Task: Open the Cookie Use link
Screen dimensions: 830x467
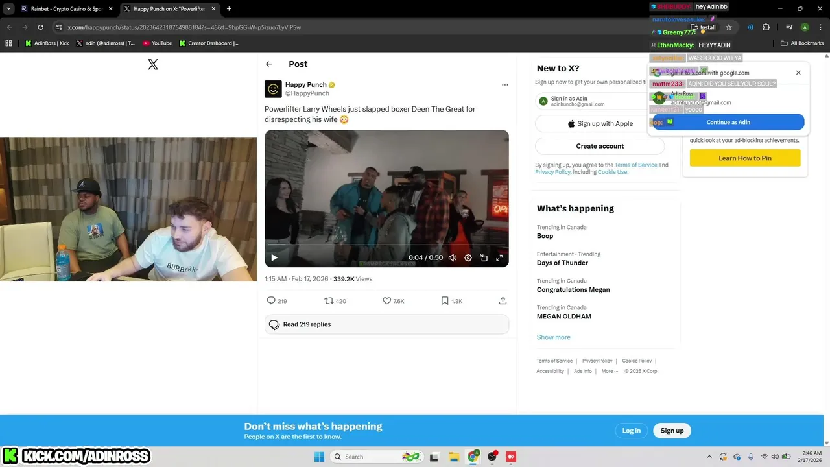Action: click(x=612, y=172)
